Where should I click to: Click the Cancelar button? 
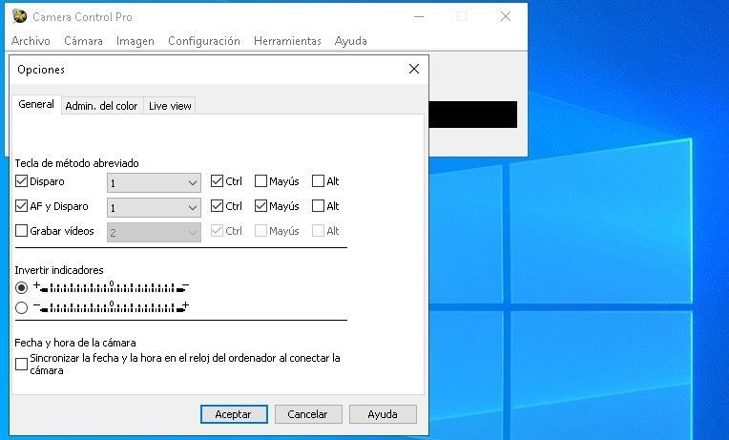pos(308,414)
